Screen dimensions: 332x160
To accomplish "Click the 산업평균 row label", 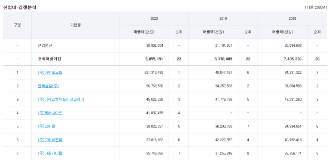I will [x=45, y=45].
